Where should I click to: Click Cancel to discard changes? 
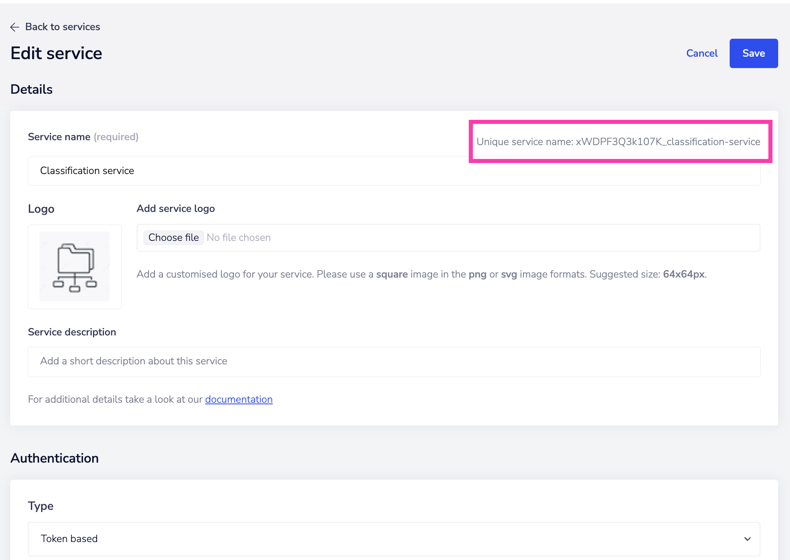click(x=702, y=53)
